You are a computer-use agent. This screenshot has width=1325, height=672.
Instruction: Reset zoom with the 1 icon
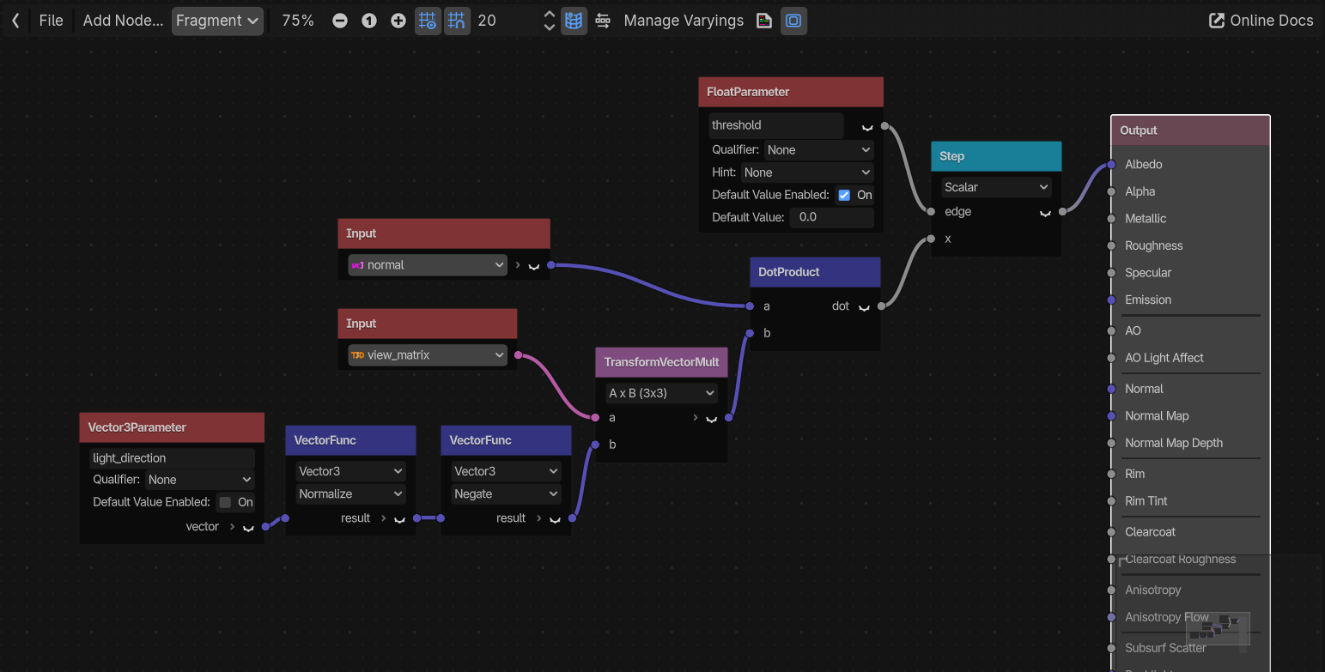(369, 21)
